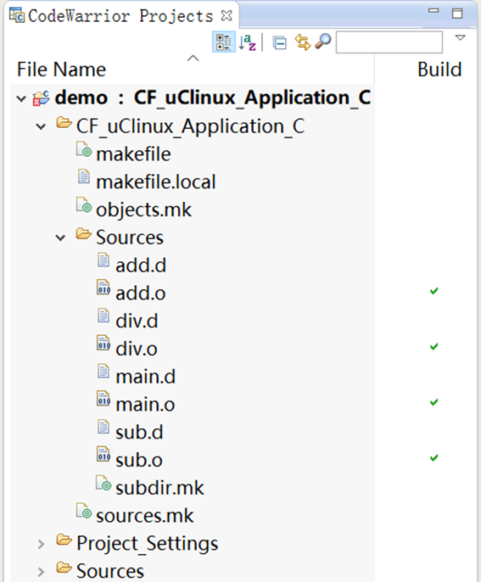
Task: Click the File Name column header
Action: [62, 70]
